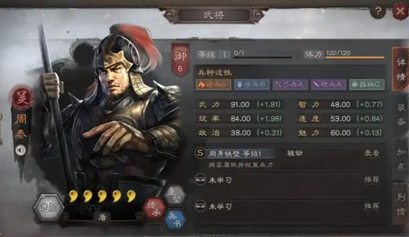
Task: Click the orange 体力 stamina bar
Action: click(355, 57)
